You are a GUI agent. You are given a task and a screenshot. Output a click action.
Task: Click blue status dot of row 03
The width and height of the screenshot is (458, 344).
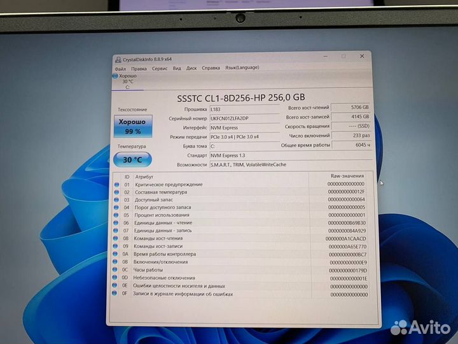(x=116, y=200)
